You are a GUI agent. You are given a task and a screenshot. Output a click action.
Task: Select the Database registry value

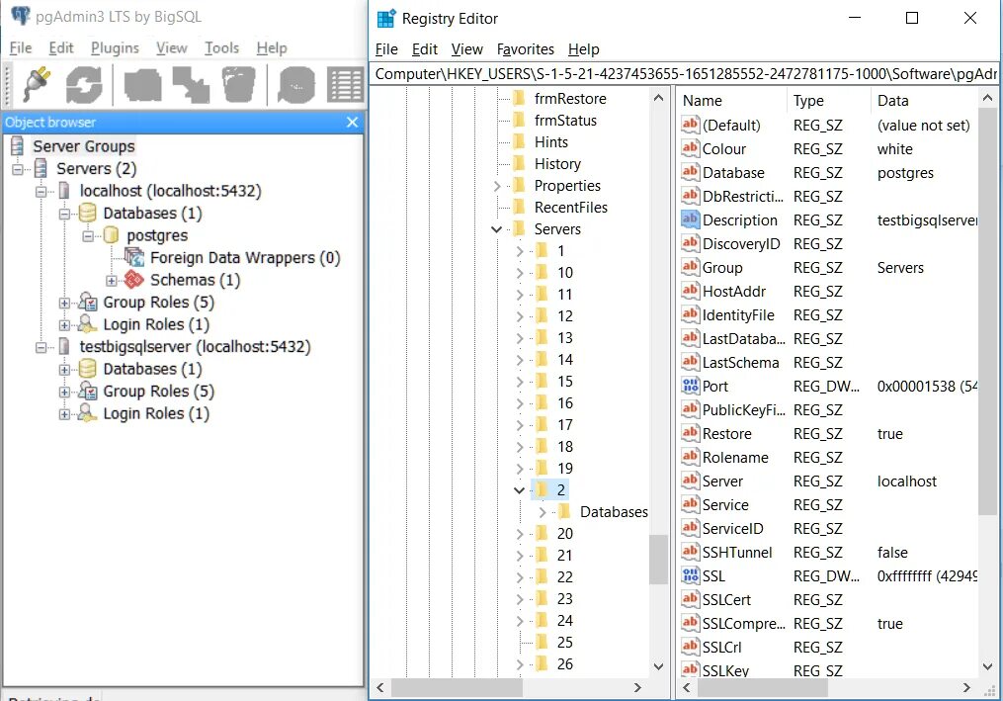[733, 173]
